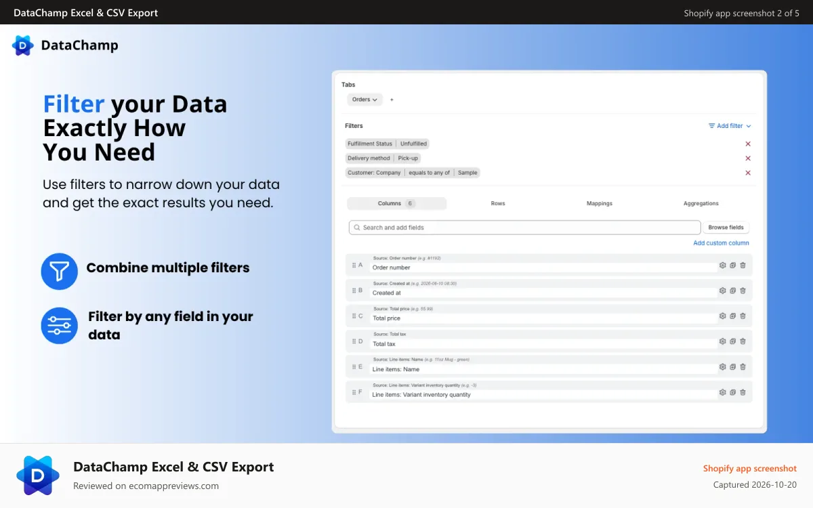Duplicate the Total tax column
Viewport: 813px width, 508px height.
tap(732, 341)
